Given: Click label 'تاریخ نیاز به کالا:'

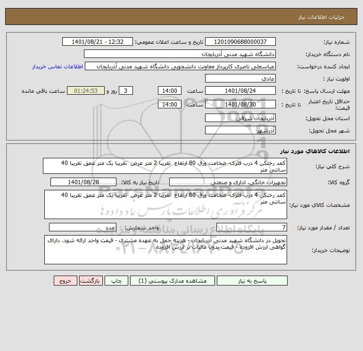Looking at the screenshot, I should click(140, 182).
